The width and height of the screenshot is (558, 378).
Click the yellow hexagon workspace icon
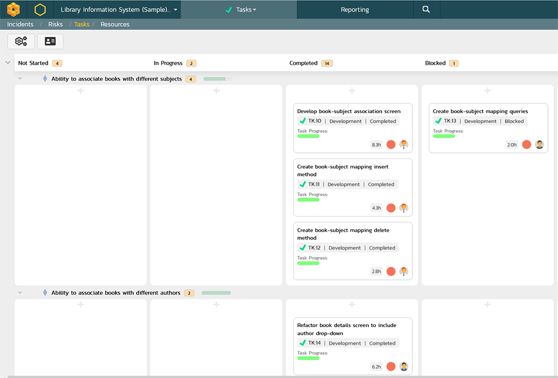(x=40, y=9)
